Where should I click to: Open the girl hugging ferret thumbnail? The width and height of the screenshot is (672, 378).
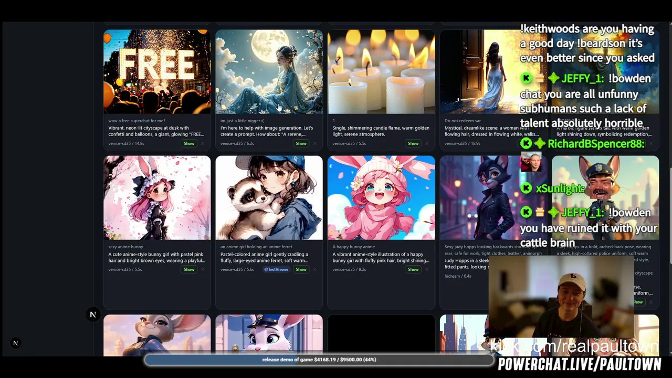[269, 198]
